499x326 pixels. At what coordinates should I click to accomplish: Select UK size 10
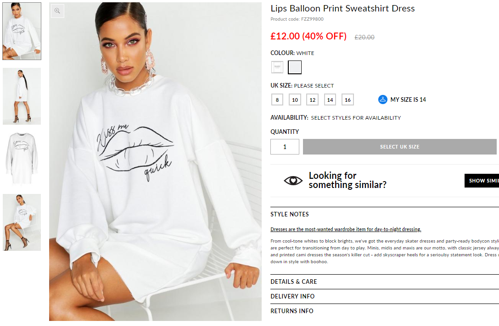click(295, 100)
